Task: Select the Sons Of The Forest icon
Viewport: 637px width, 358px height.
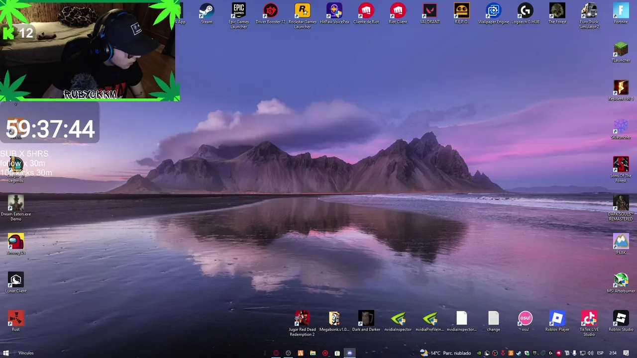Action: pos(621,169)
